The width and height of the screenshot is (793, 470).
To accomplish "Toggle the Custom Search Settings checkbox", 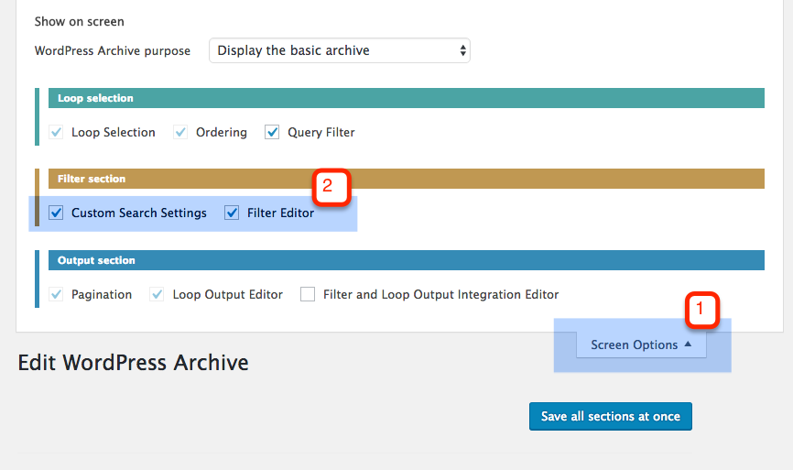I will click(x=56, y=213).
